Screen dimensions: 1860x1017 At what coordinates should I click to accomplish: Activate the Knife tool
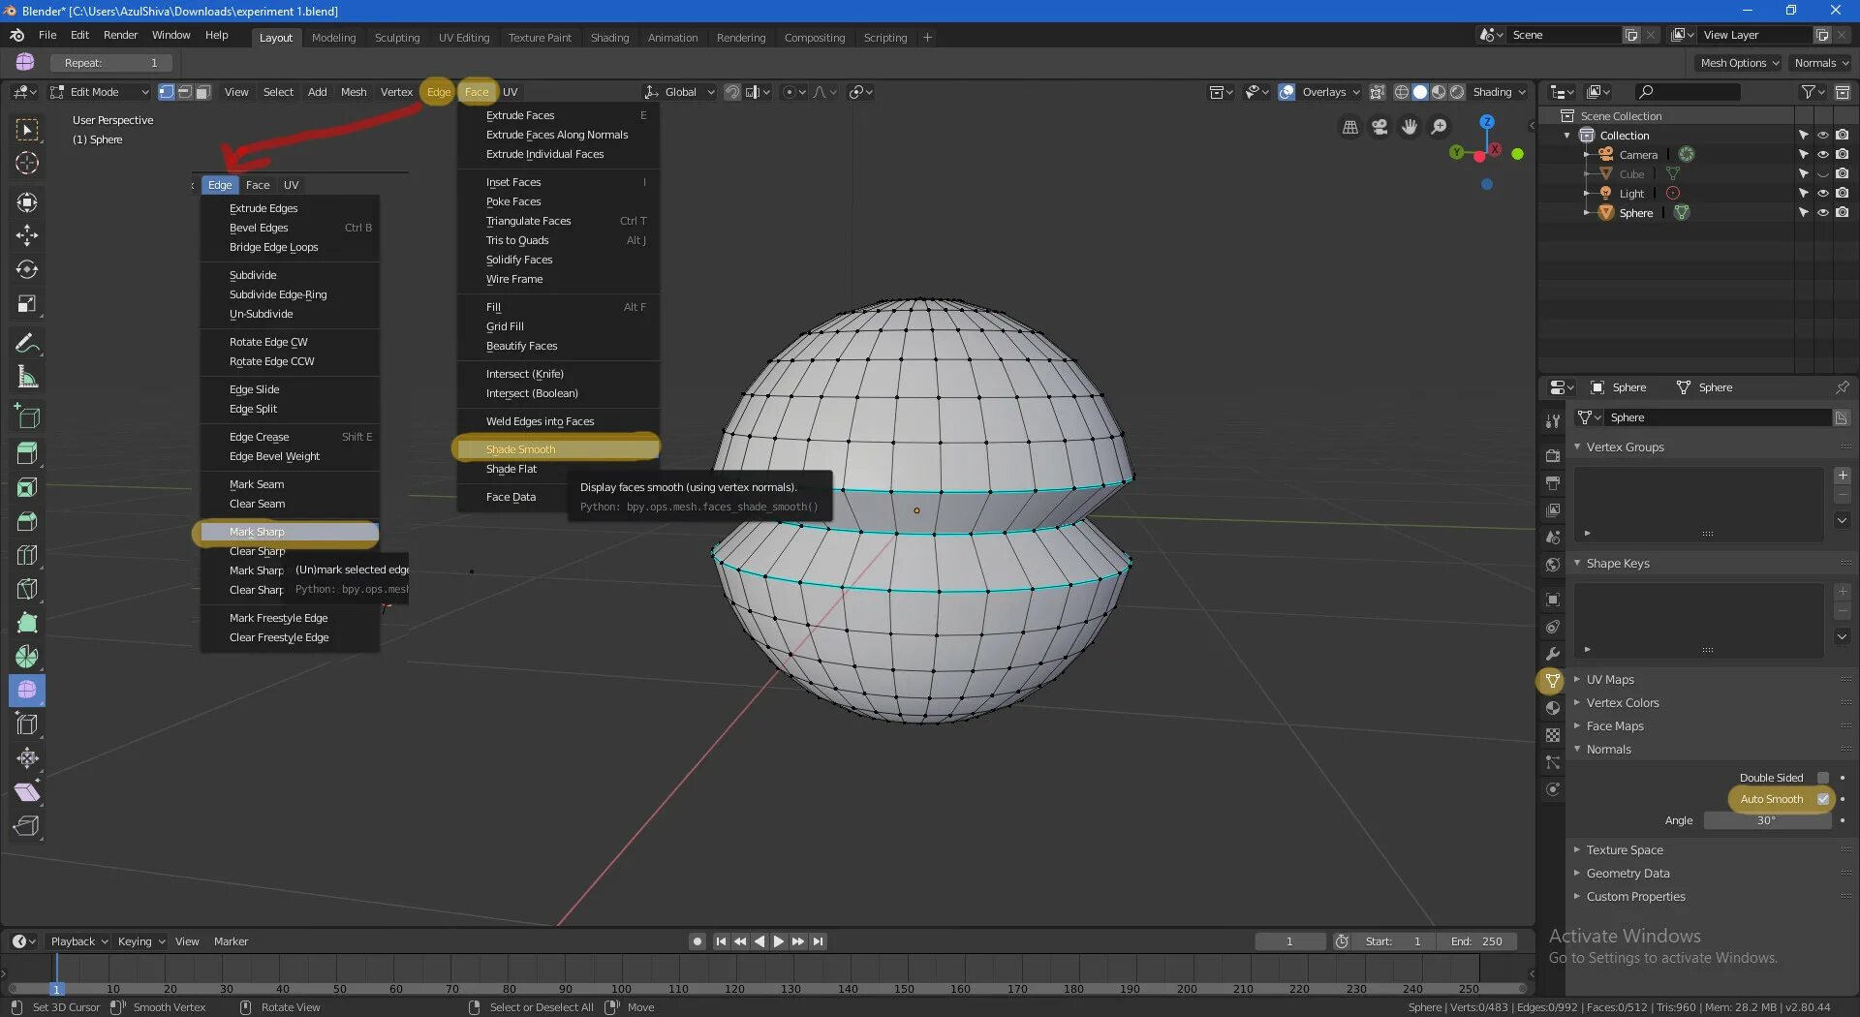tap(27, 589)
